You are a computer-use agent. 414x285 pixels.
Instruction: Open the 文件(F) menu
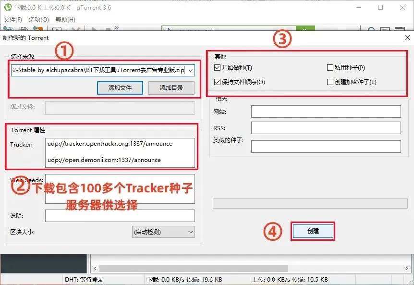tap(12, 20)
